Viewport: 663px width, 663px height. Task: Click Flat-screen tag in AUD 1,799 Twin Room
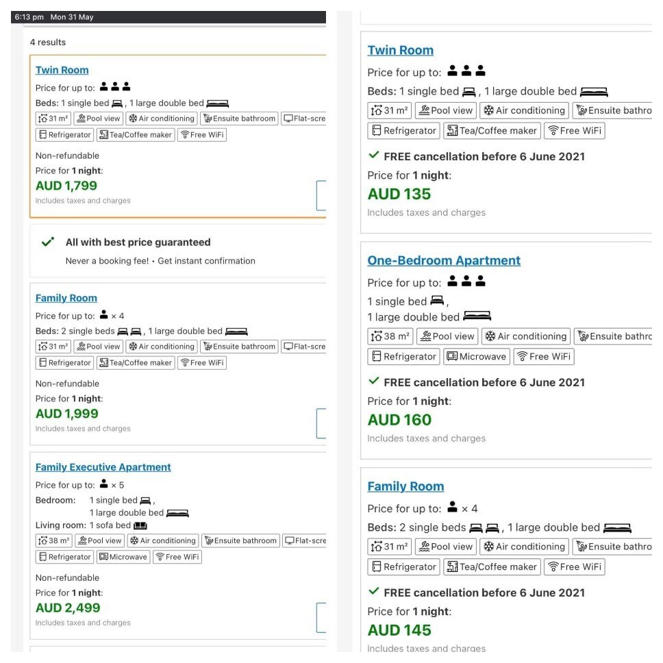pyautogui.click(x=303, y=118)
